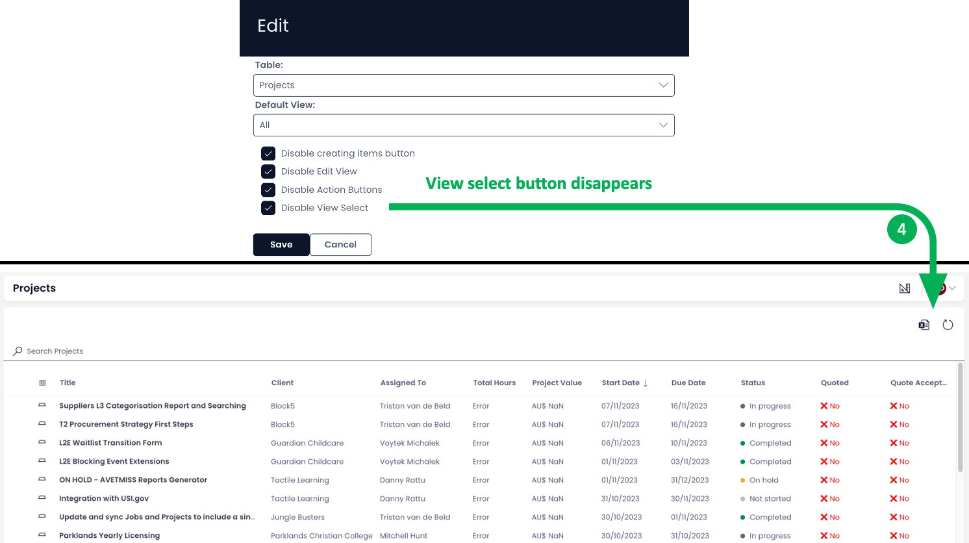Toggle the Disable Action Buttons checkbox
Screen dimensions: 969x543
268,190
